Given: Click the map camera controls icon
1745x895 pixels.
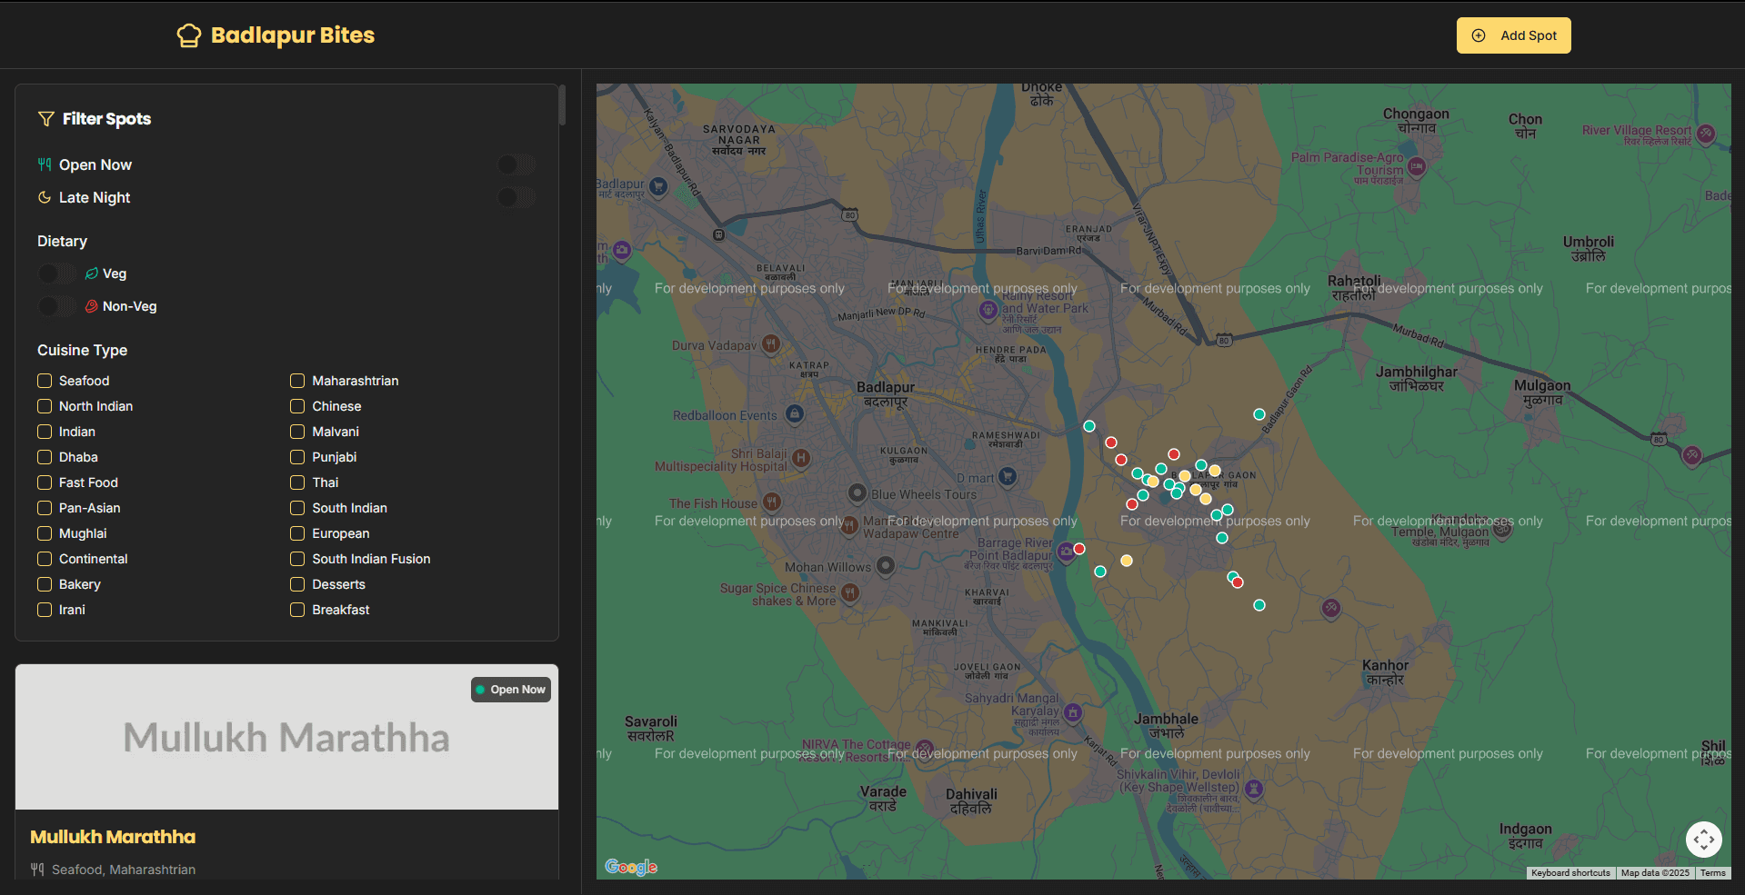Looking at the screenshot, I should 1703,839.
